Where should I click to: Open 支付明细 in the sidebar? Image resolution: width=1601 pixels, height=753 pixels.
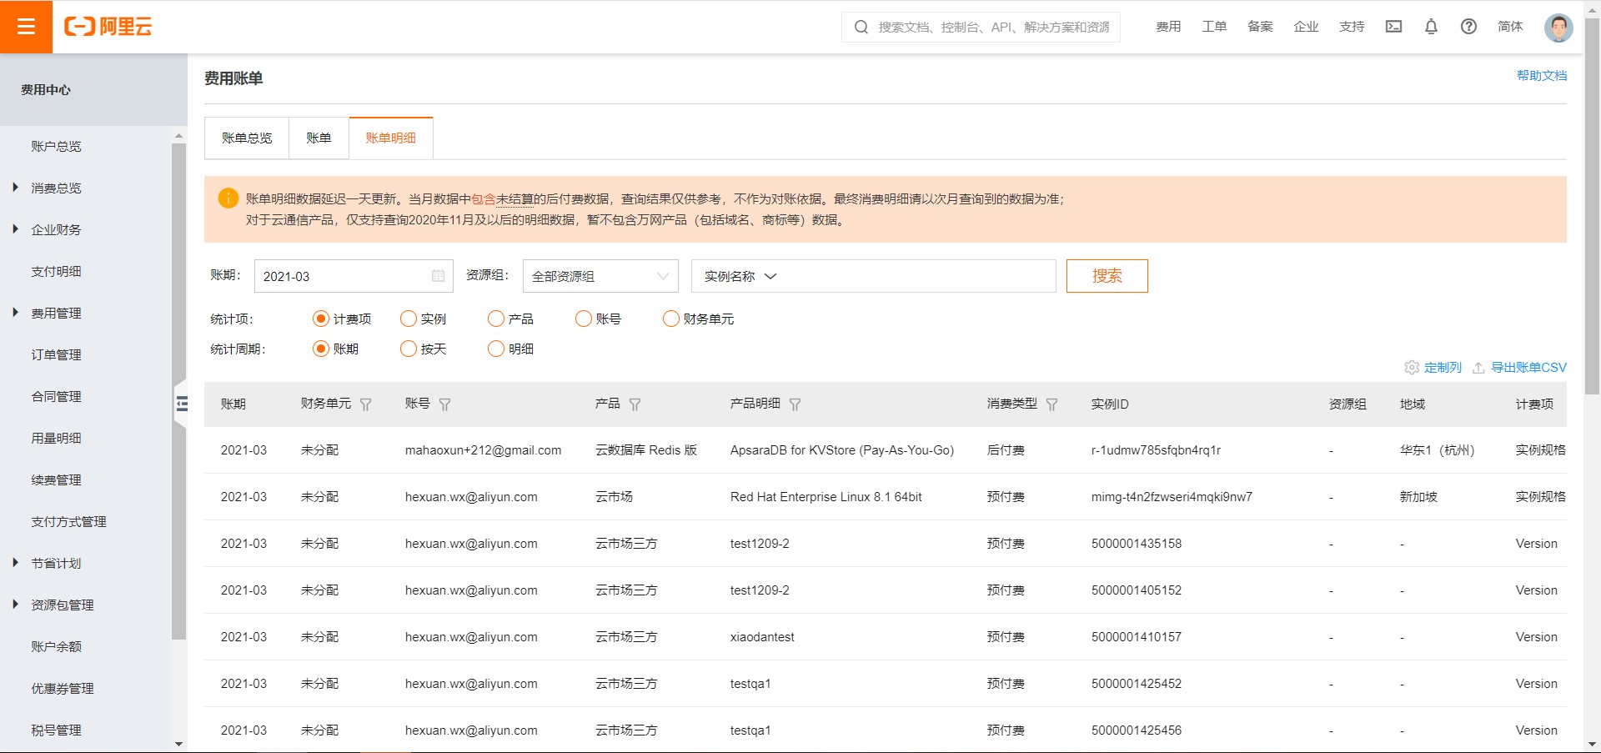pos(57,271)
